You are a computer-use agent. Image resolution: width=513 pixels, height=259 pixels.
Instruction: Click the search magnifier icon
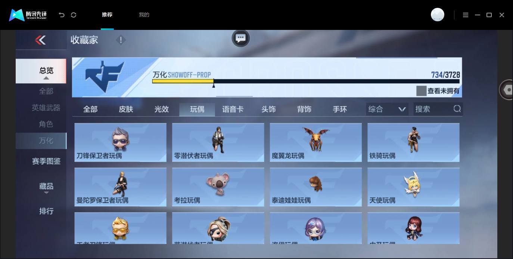457,109
